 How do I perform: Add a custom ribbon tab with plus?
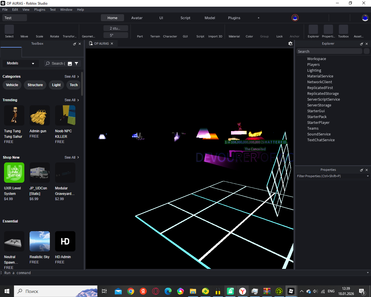[259, 18]
